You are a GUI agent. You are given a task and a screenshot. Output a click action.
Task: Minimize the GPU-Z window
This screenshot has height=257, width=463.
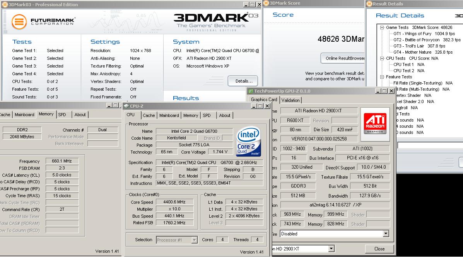pos(378,91)
